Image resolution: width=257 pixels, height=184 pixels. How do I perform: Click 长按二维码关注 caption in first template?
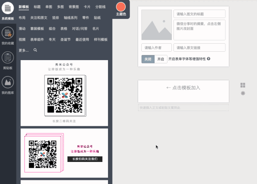(64, 121)
